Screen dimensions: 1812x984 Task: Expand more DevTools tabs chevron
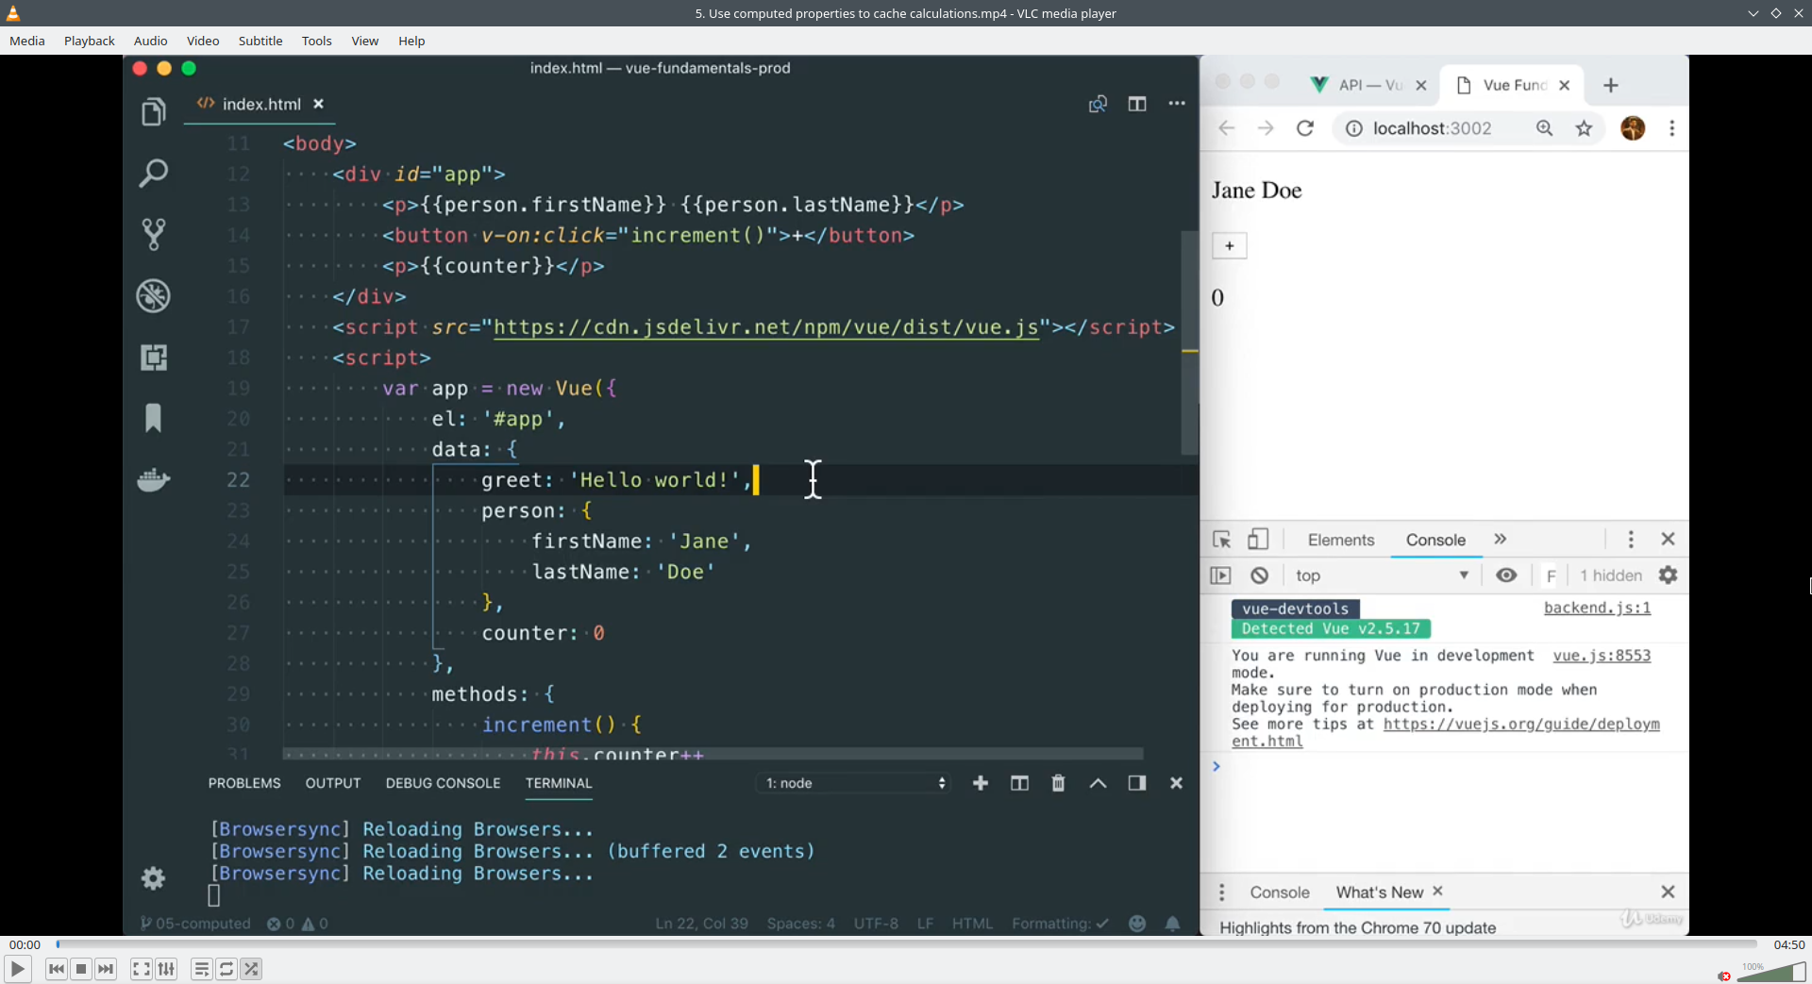tap(1501, 540)
